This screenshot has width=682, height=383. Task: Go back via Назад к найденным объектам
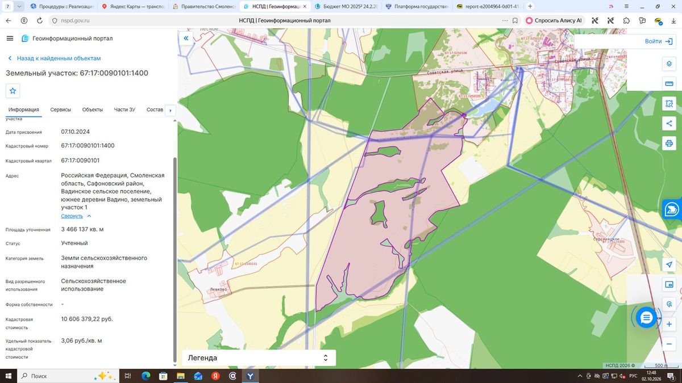(54, 58)
